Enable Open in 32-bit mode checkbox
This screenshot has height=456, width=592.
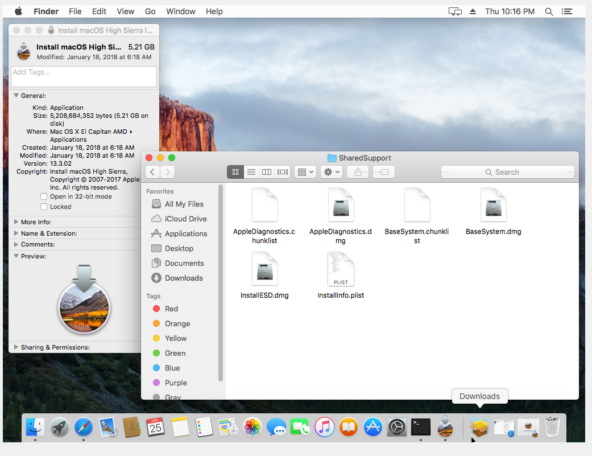(x=44, y=196)
